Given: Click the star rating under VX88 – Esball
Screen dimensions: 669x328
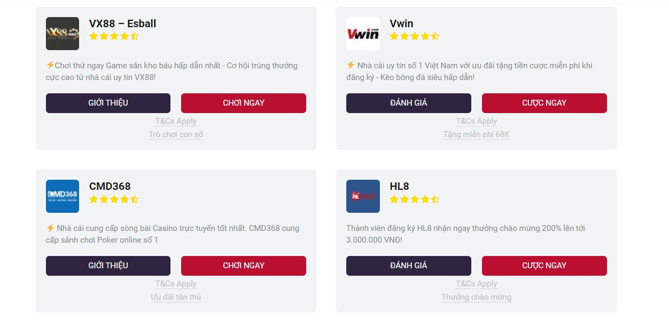Looking at the screenshot, I should click(114, 36).
